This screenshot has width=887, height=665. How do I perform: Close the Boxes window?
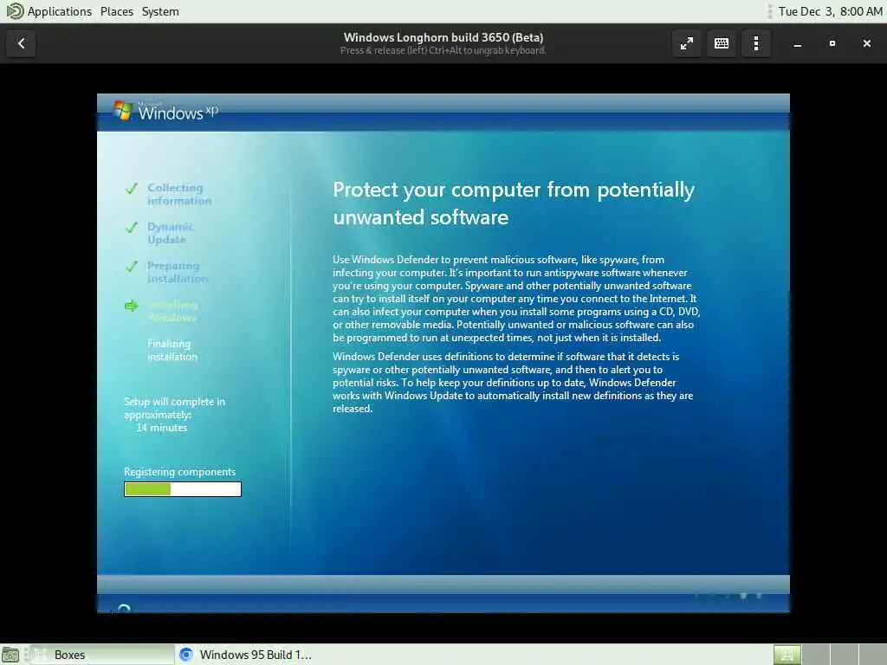[x=866, y=43]
